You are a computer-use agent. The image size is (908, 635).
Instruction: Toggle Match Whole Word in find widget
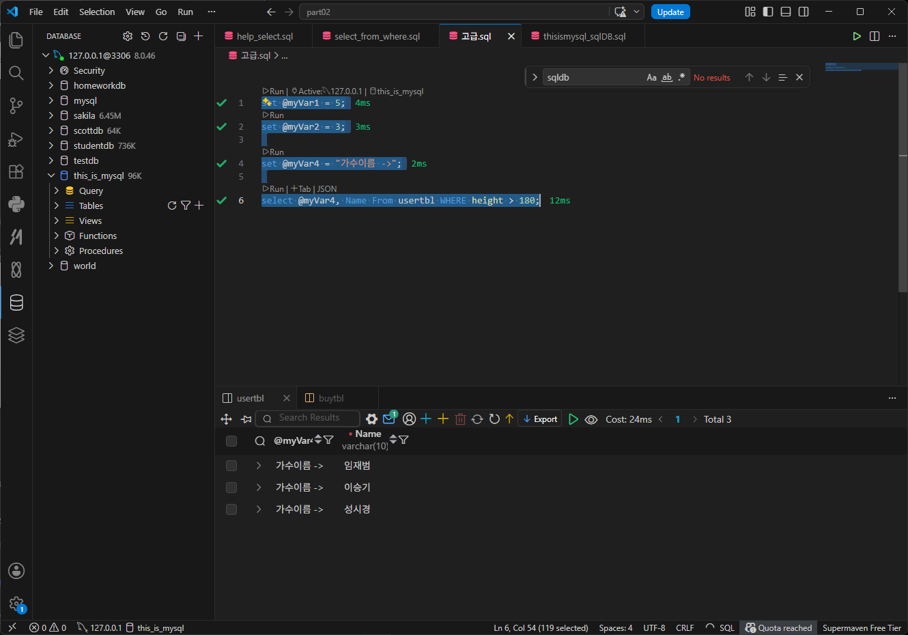[667, 77]
